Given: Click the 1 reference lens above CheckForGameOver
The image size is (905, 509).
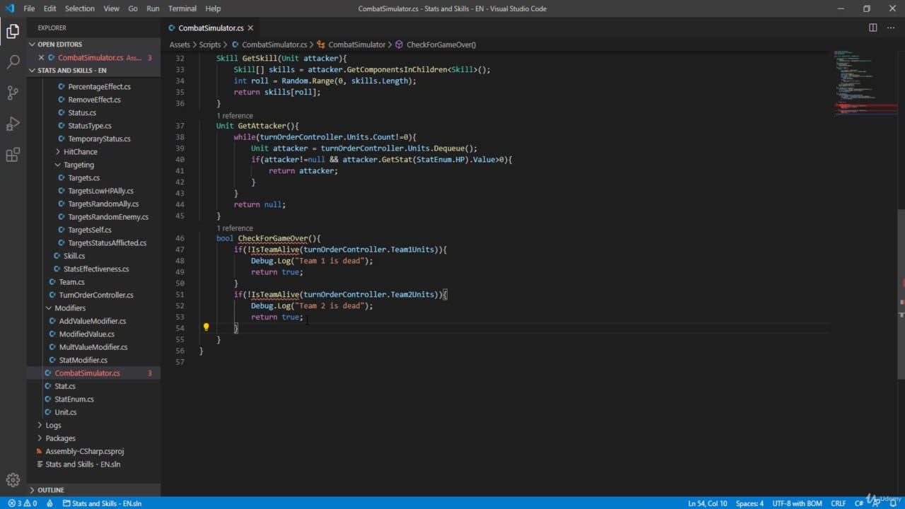Looking at the screenshot, I should (235, 228).
